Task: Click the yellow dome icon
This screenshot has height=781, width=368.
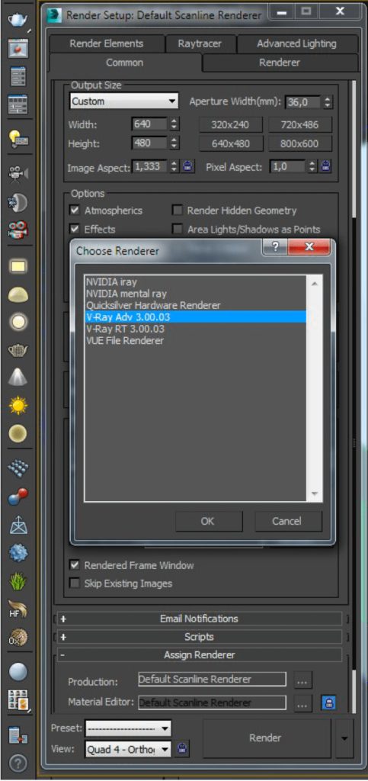Action: 18,294
